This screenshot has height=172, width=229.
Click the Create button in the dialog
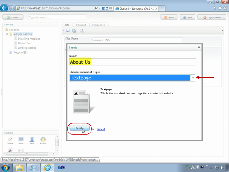[x=79, y=128]
